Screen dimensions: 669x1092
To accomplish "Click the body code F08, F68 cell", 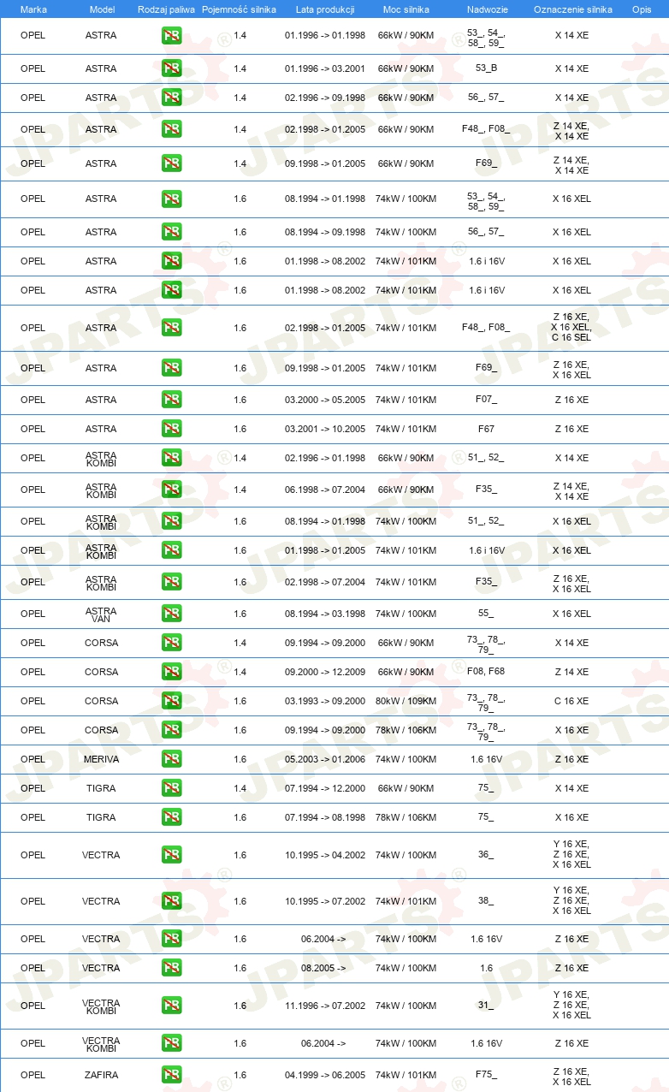I will click(x=486, y=672).
